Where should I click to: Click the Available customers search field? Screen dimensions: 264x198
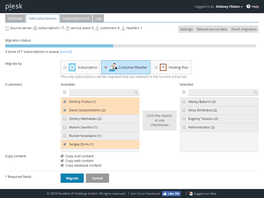(101, 92)
